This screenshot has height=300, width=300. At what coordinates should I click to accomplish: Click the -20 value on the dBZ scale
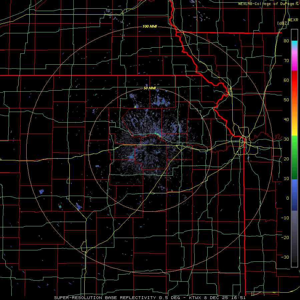pos(285,238)
